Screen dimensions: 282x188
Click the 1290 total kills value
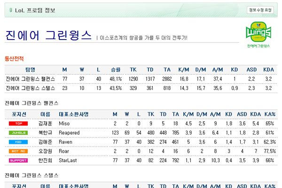point(133,79)
